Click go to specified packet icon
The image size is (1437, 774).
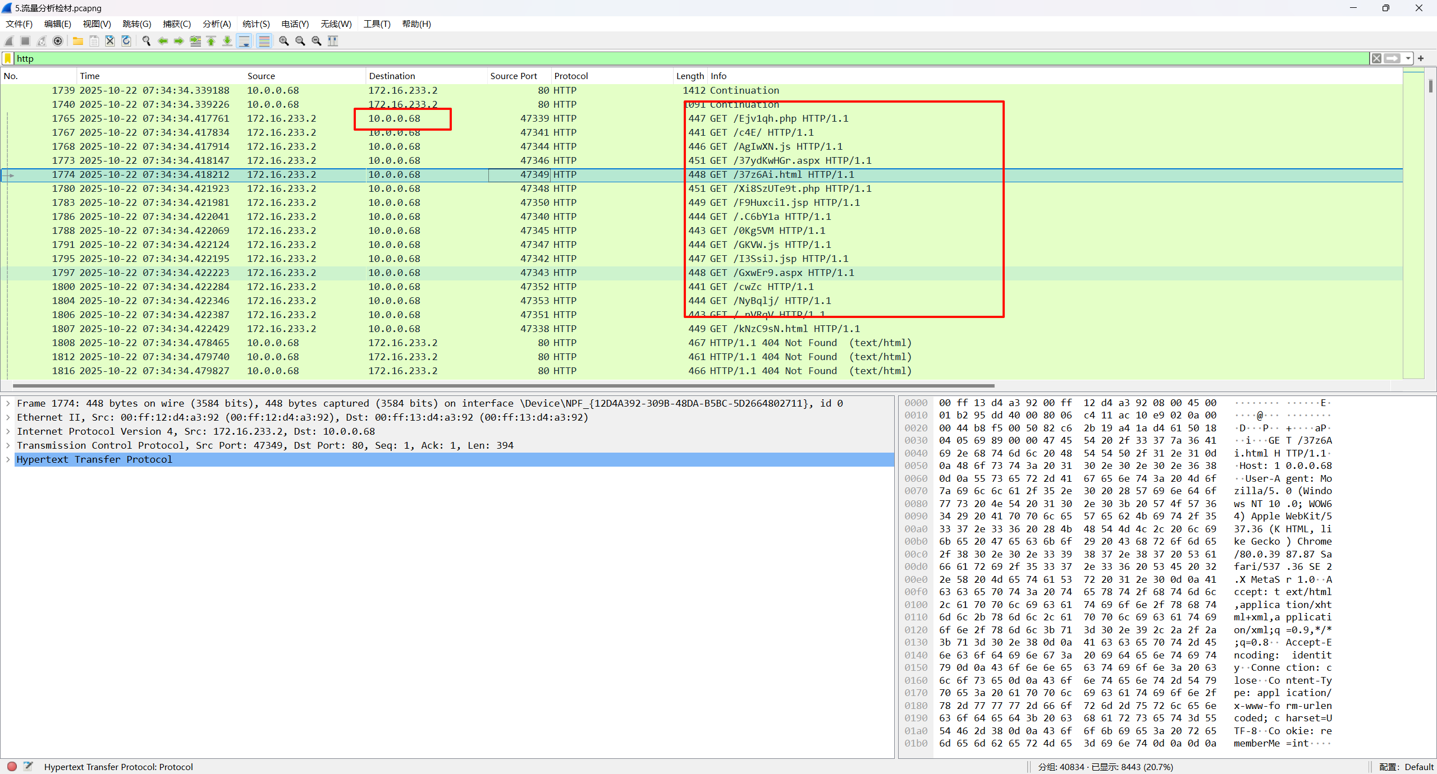click(195, 41)
